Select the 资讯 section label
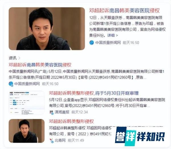The width and height of the screenshot is (171, 149). coord(13,58)
